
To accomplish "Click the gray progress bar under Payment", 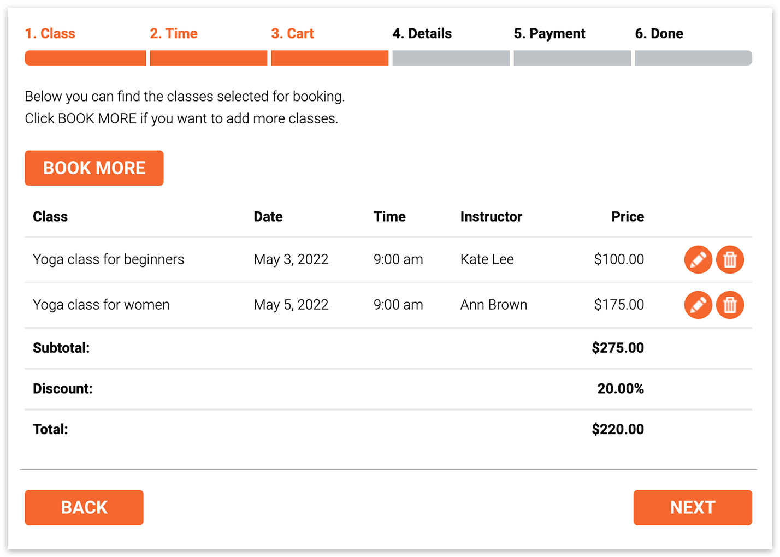I will pos(572,58).
